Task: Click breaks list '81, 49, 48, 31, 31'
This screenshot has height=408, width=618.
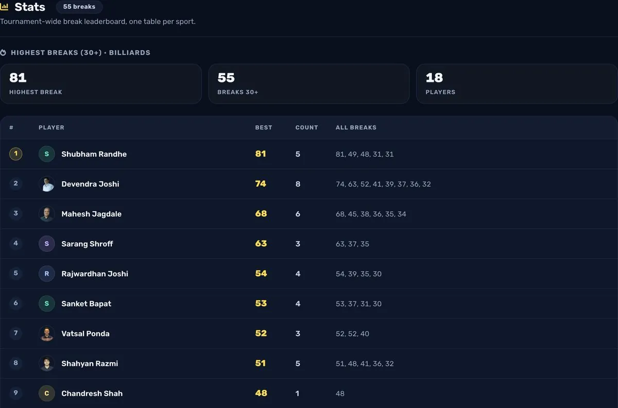Action: [x=365, y=154]
